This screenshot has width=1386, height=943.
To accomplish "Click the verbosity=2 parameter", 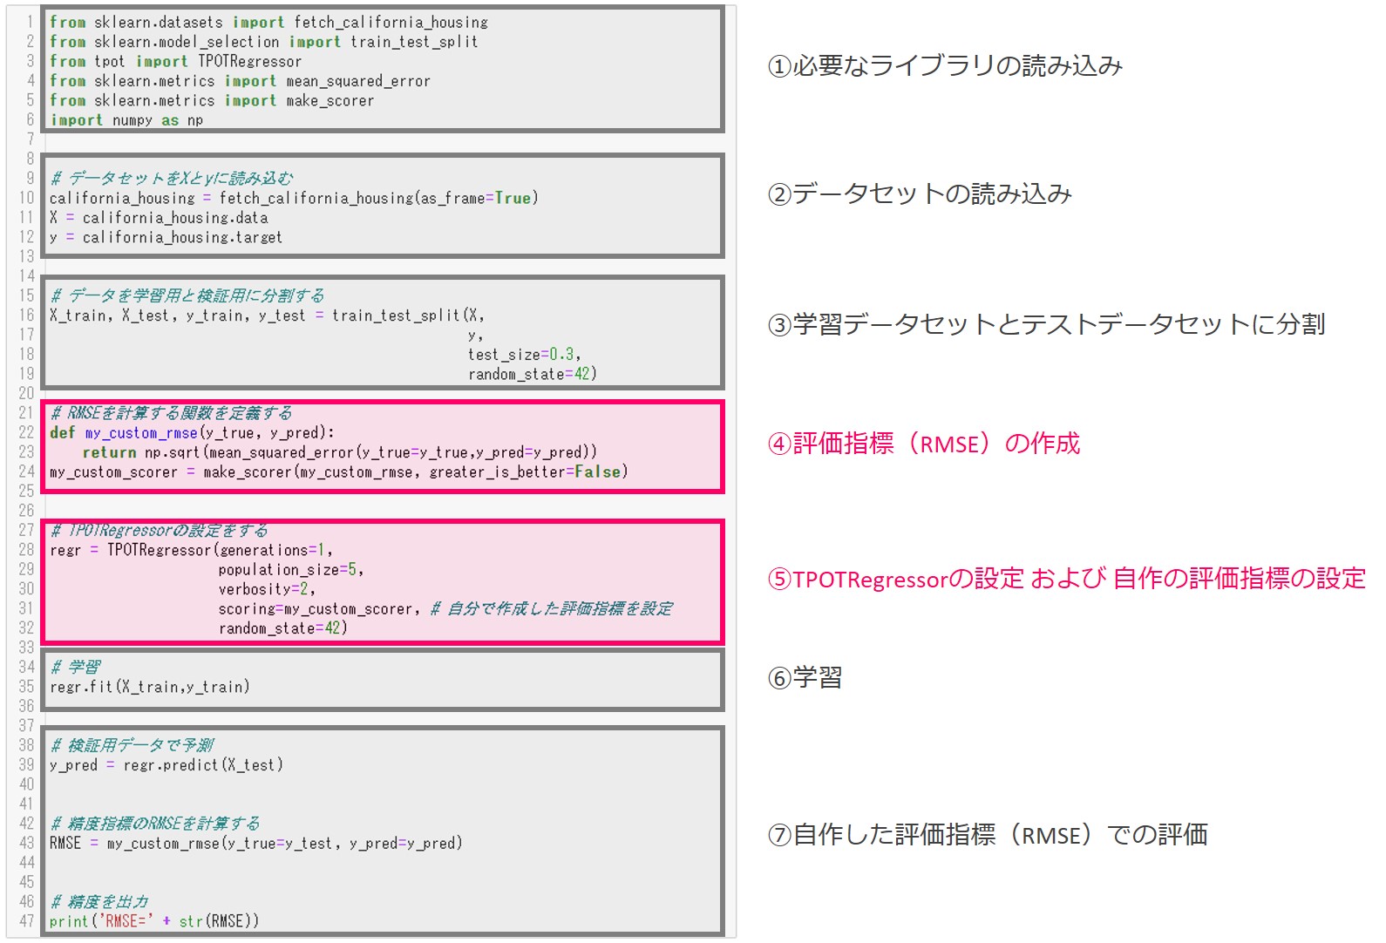I will (x=266, y=589).
